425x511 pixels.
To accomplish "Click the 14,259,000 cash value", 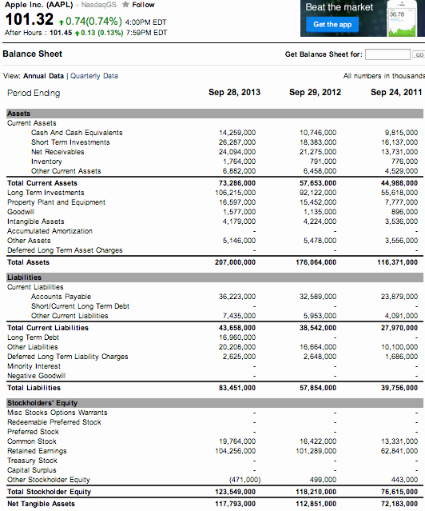I will (x=237, y=133).
